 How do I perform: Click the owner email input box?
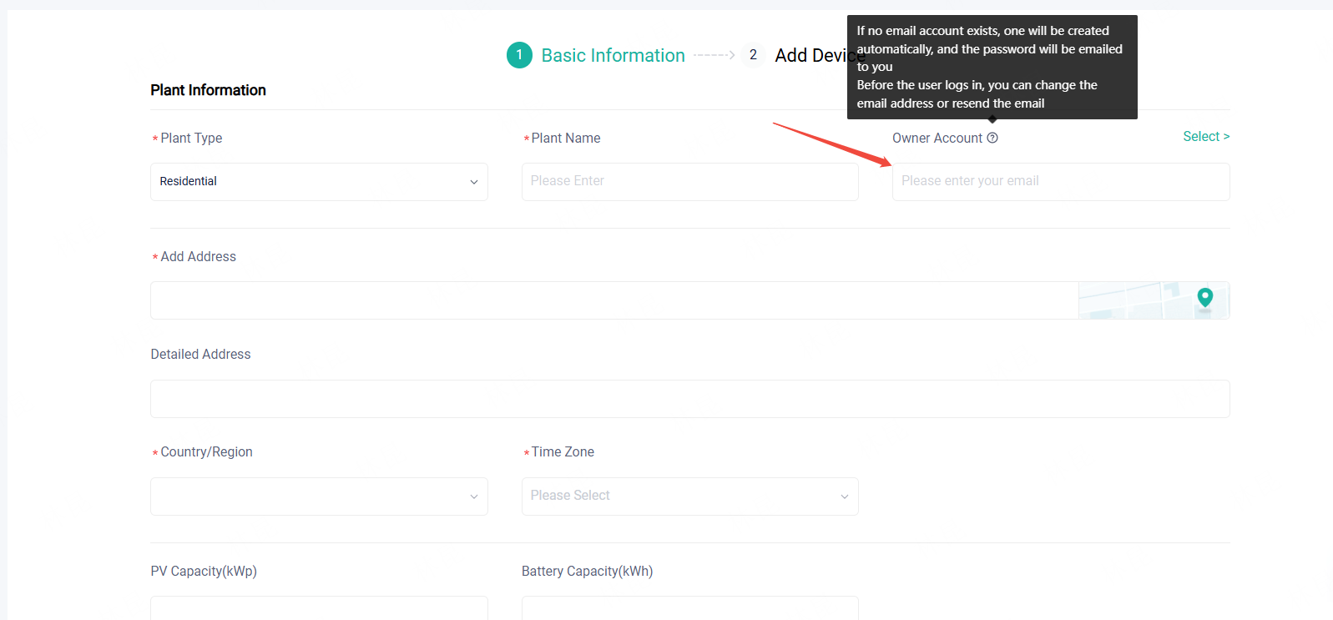click(1060, 182)
